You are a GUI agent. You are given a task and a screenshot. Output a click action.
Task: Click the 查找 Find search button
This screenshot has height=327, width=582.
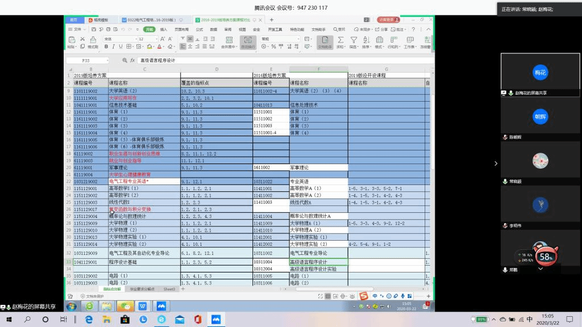(339, 30)
